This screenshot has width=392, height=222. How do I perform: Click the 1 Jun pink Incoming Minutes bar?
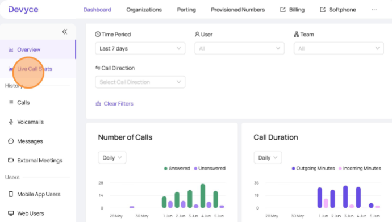pyautogui.click(x=326, y=203)
